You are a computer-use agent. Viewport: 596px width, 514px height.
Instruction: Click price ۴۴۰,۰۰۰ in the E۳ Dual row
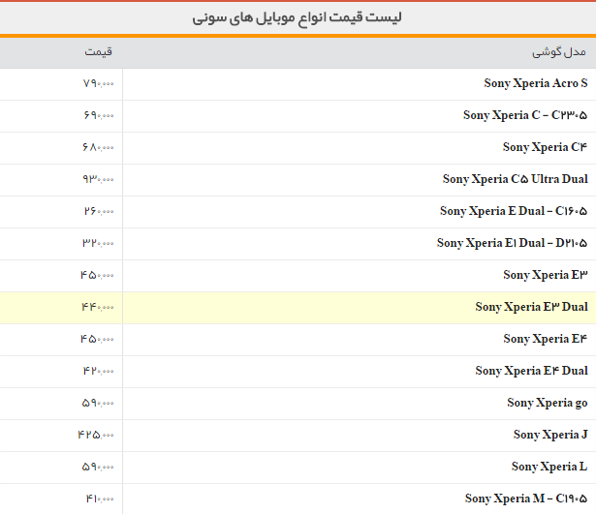tap(98, 307)
